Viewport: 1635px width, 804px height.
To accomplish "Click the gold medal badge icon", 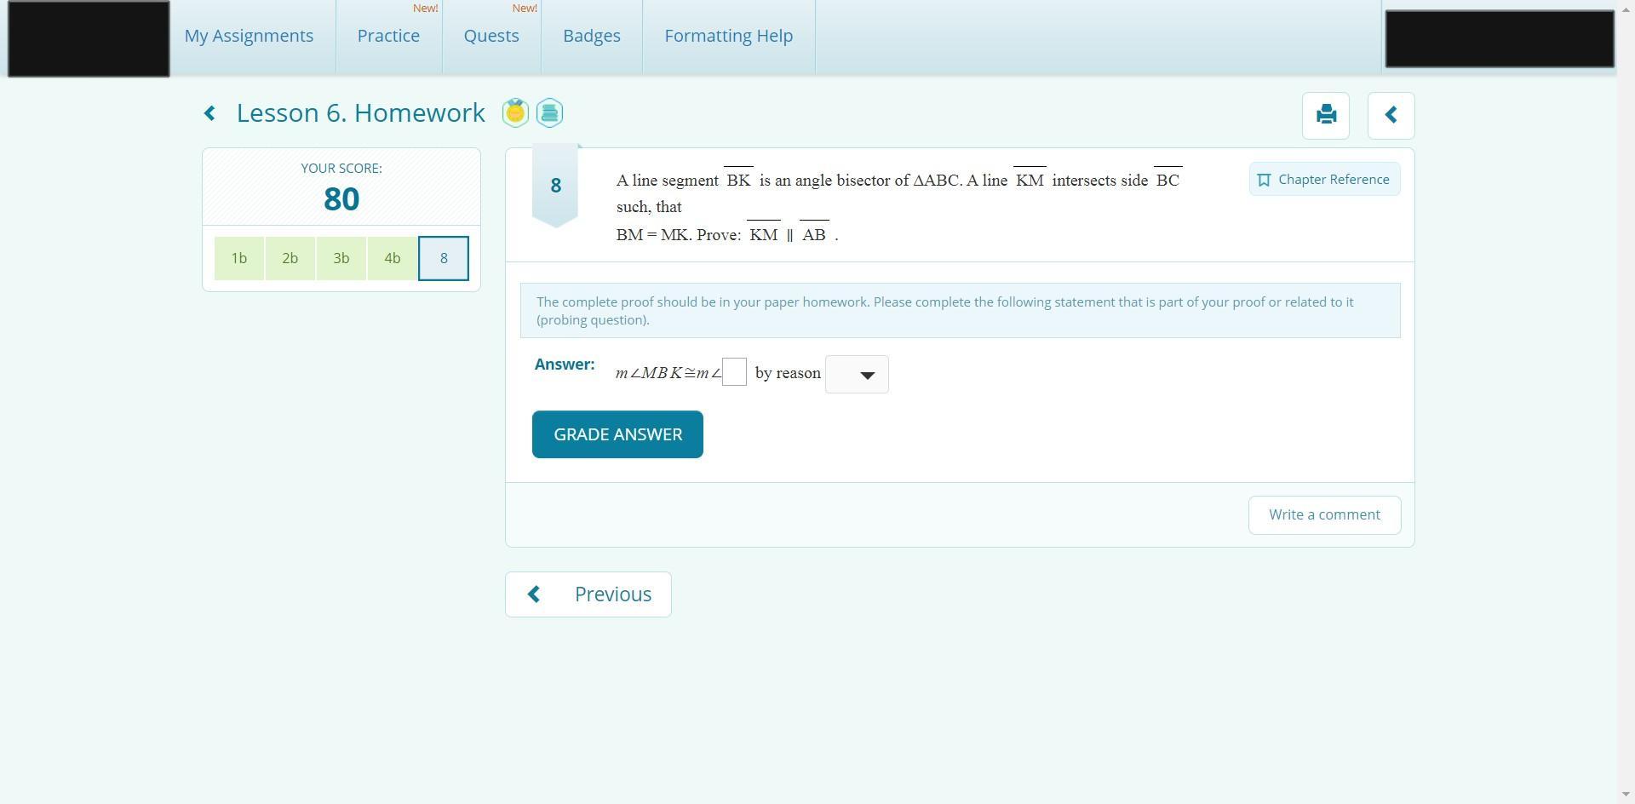I will pos(515,112).
